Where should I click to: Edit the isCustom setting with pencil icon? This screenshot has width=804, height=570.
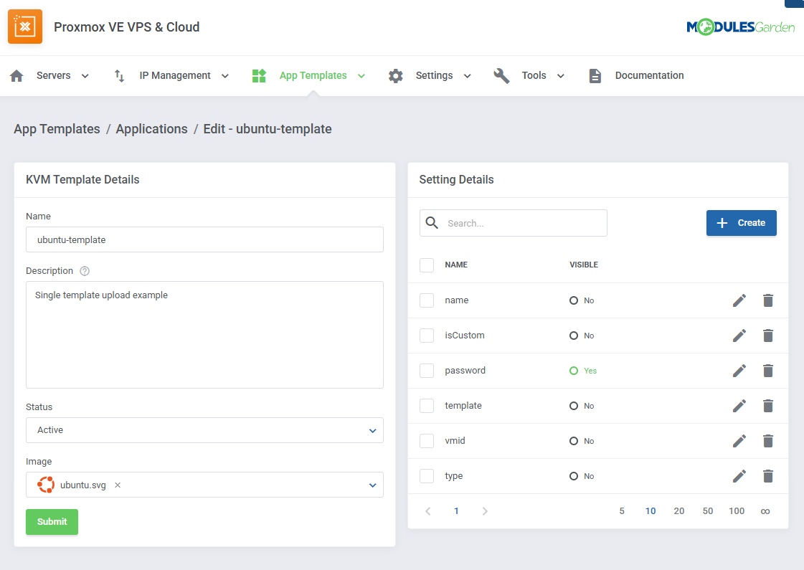739,336
